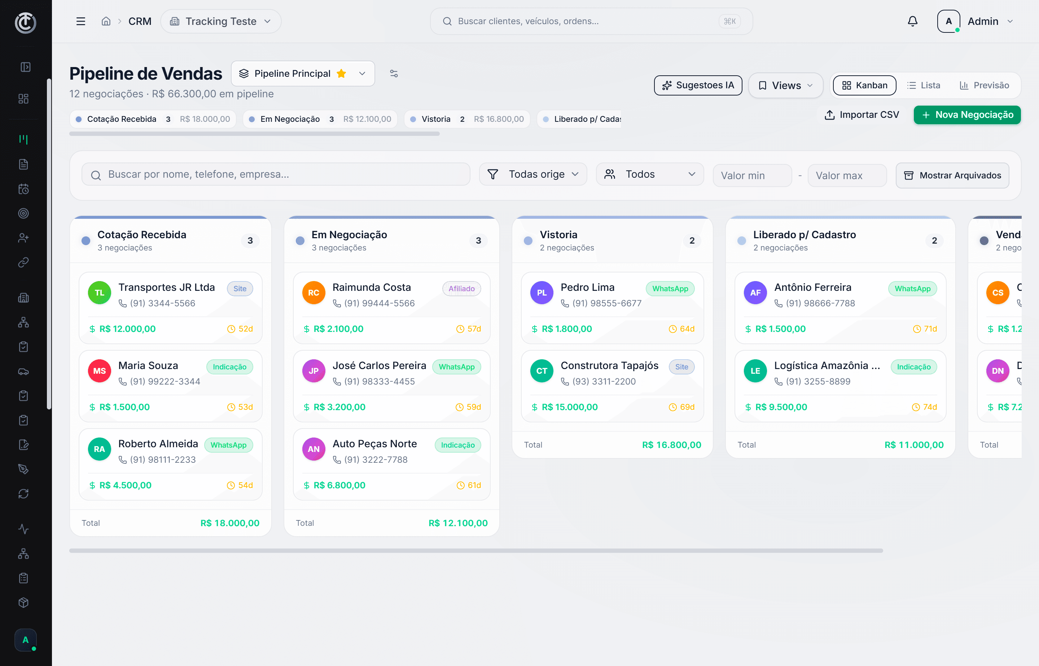1039x666 pixels.
Task: Click the 'R$ 15.000,00' deal value
Action: [x=570, y=407]
